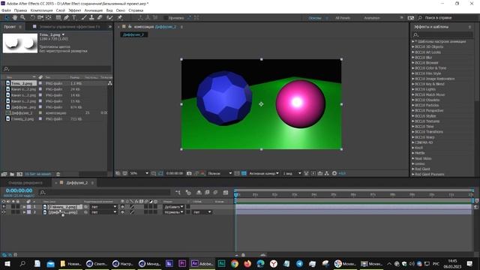Open layer 2 blending mode dropdown
480x270 pixels.
click(x=173, y=212)
